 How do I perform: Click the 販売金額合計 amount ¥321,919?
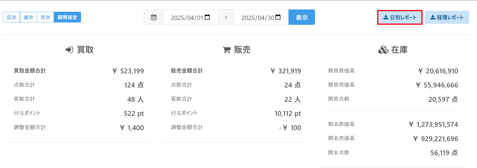tap(286, 71)
